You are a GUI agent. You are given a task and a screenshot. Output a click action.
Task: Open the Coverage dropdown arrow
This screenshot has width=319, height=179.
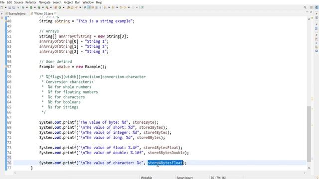point(43,7)
